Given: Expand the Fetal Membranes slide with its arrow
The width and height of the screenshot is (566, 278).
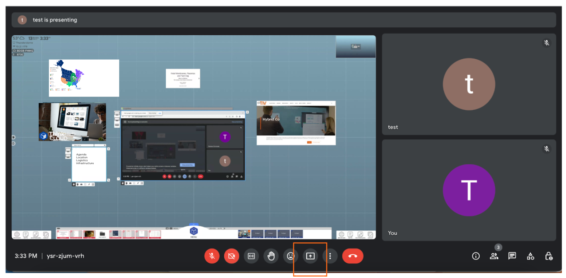Looking at the screenshot, I should (x=199, y=79).
